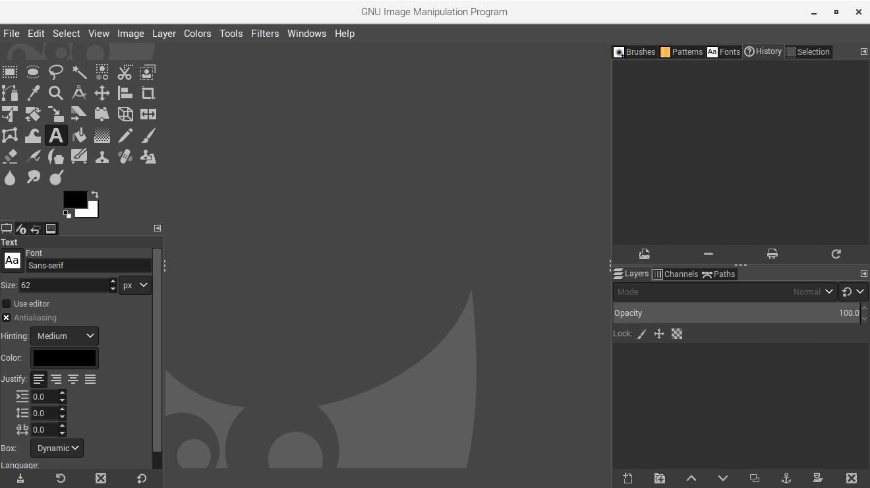Screen dimensions: 870x488
Task: Toggle lock position and size in Layers
Action: 659,334
